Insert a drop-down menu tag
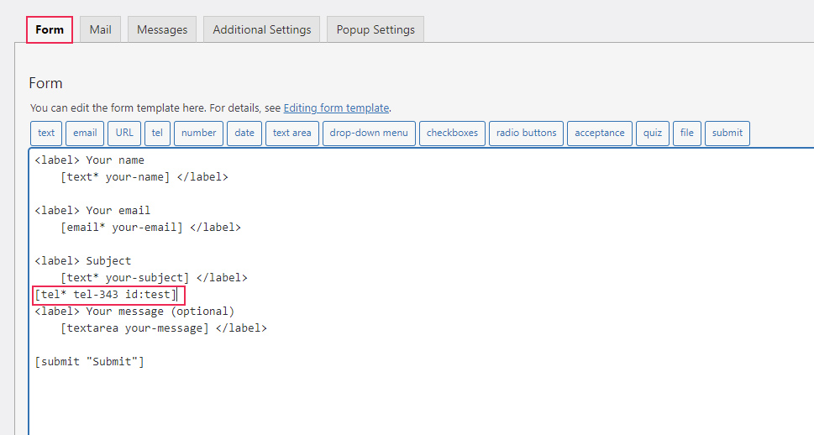 tap(369, 133)
